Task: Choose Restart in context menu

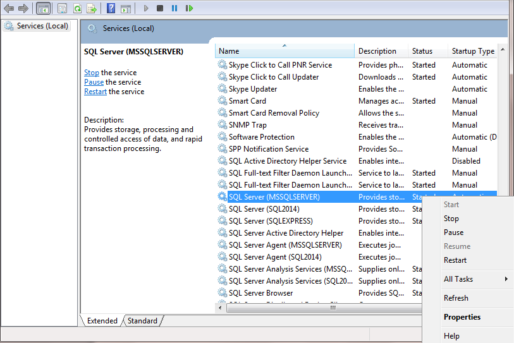Action: click(x=455, y=260)
